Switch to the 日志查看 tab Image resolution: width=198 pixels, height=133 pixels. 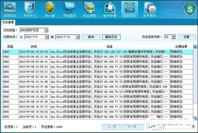tap(8, 22)
